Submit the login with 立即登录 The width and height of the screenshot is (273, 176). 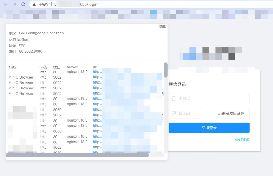point(209,128)
